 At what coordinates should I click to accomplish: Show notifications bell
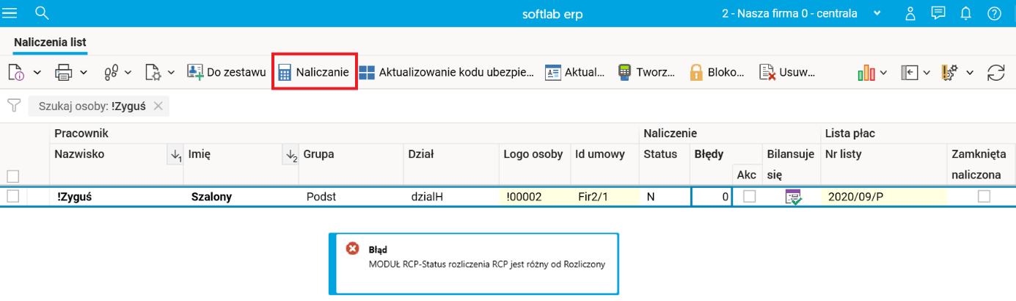pyautogui.click(x=966, y=13)
